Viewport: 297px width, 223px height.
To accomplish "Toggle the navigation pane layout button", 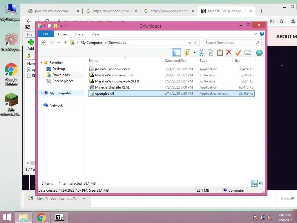I will (x=177, y=53).
